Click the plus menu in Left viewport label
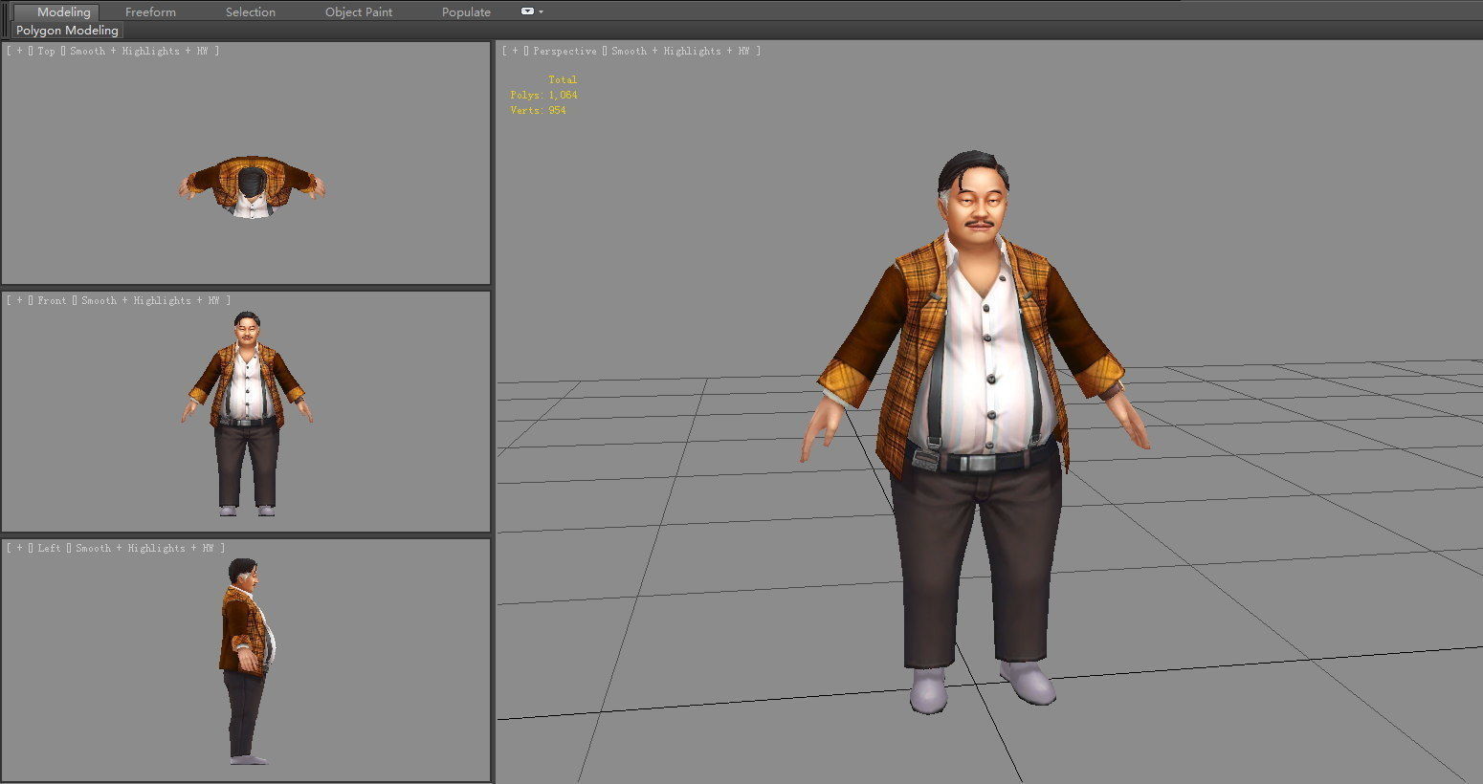 (19, 548)
